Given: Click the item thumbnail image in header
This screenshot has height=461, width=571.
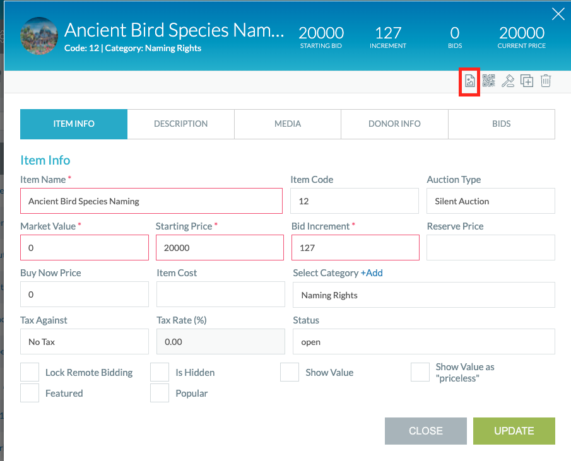Looking at the screenshot, I should click(x=39, y=36).
